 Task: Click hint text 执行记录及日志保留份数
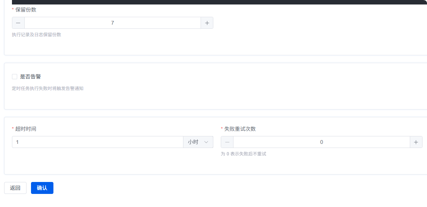(36, 35)
